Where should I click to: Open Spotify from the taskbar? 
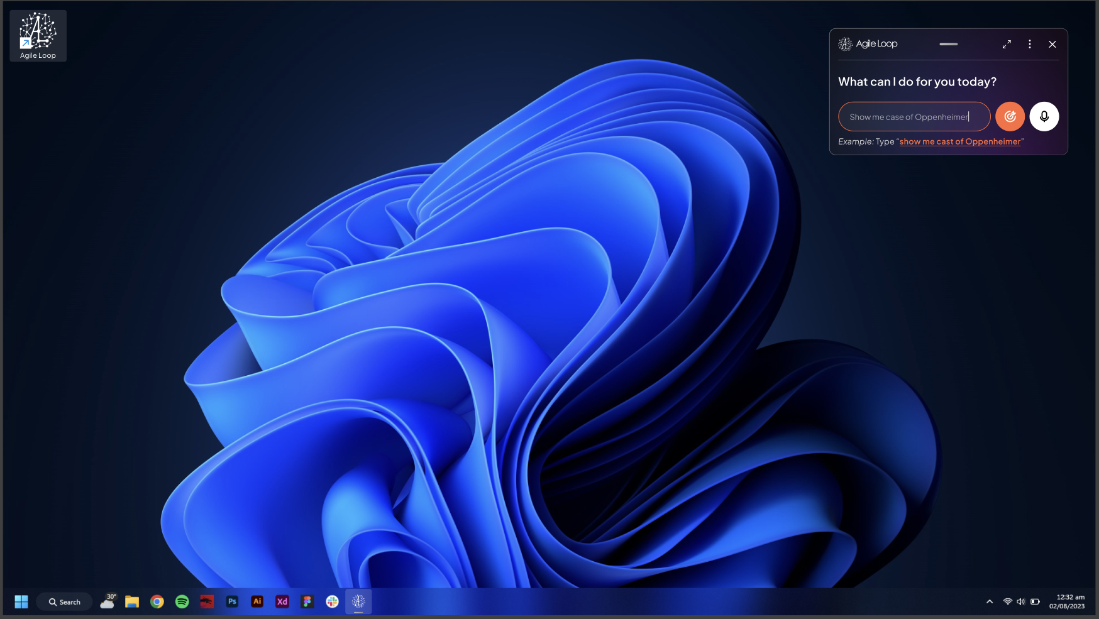(x=182, y=602)
